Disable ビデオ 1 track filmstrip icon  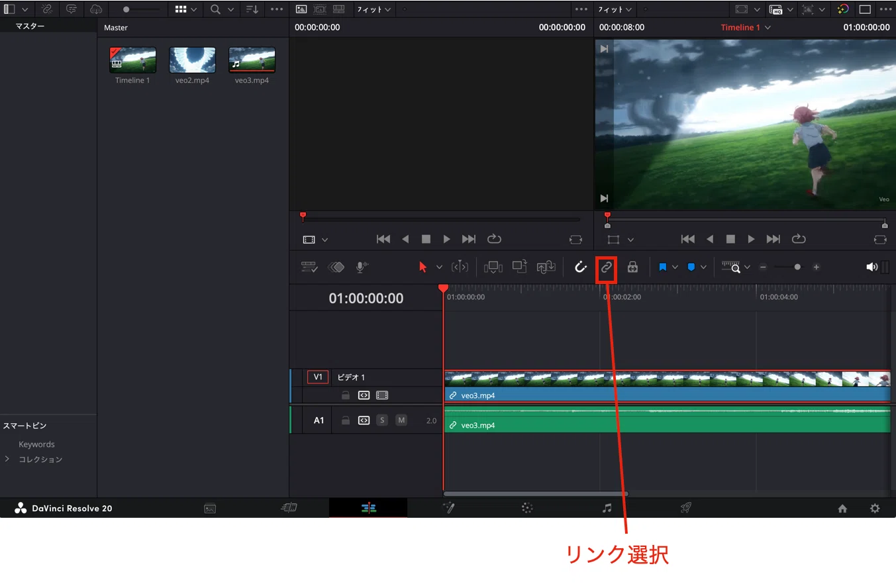click(382, 395)
